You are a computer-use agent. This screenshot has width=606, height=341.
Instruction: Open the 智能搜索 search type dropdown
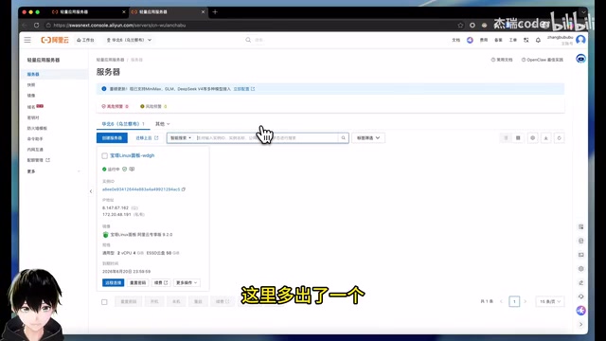click(181, 138)
